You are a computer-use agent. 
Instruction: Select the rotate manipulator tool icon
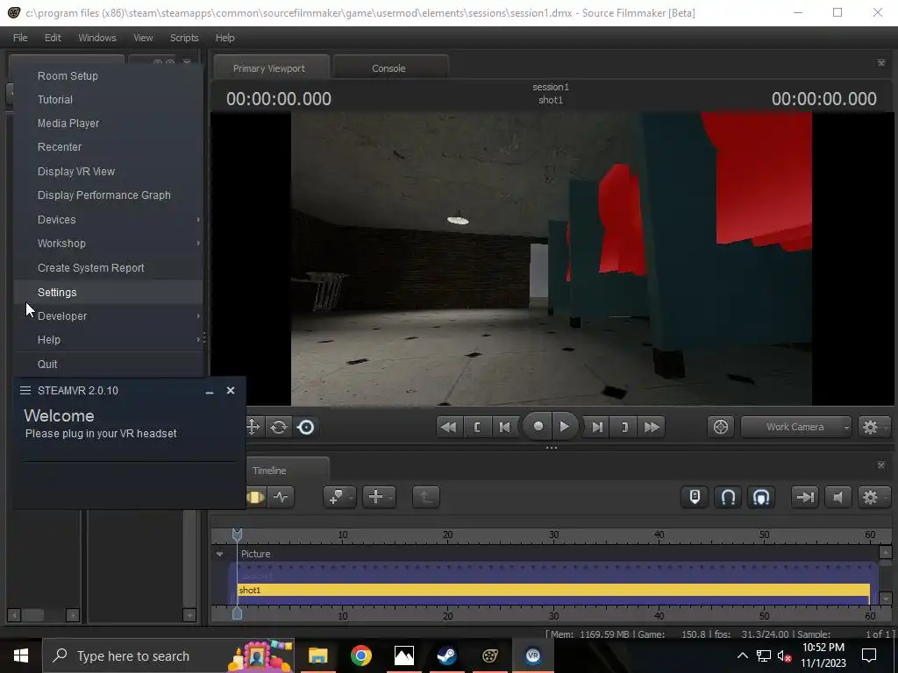coord(279,427)
